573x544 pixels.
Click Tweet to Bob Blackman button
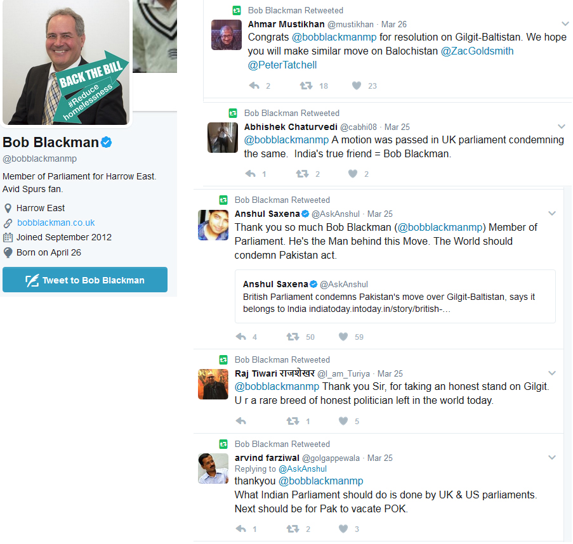click(x=85, y=280)
